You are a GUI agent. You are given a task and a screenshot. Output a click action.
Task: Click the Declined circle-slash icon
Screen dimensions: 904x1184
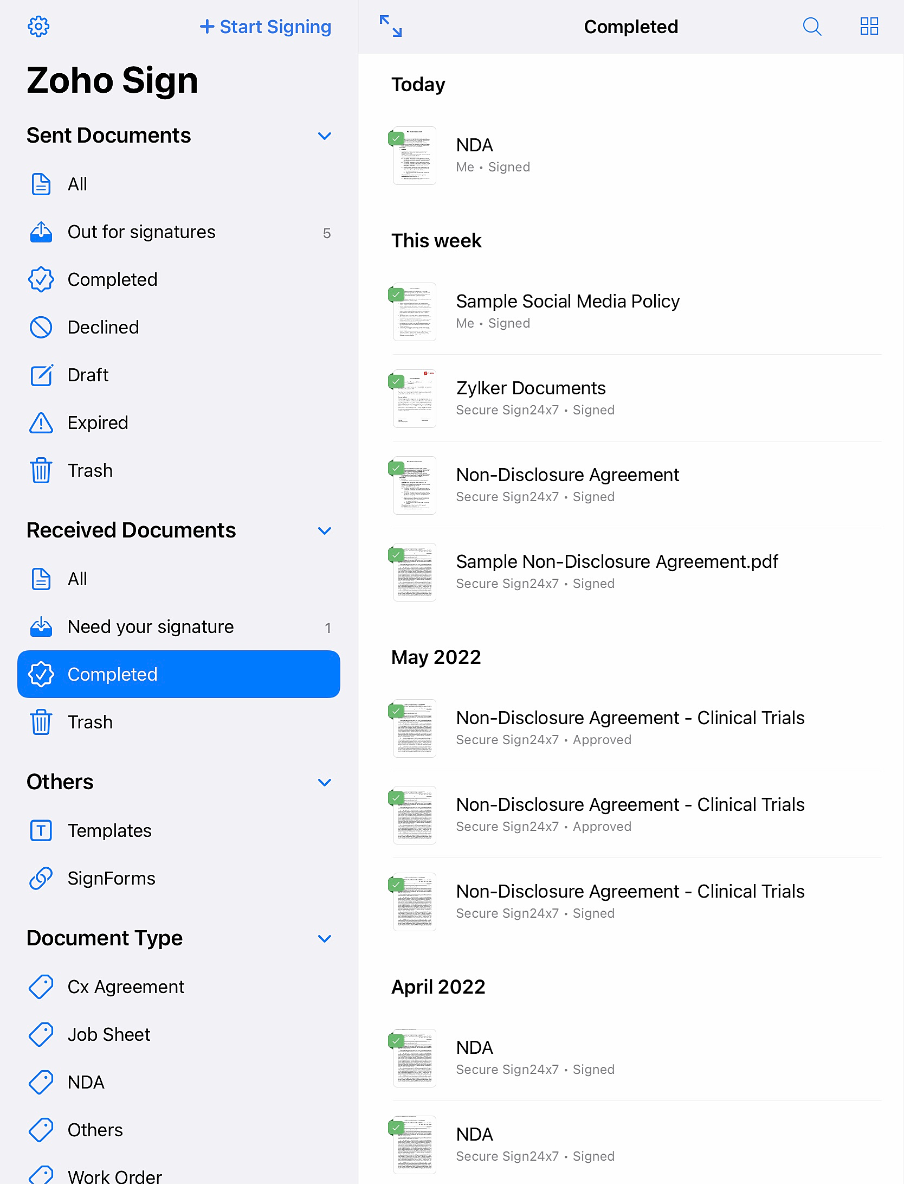(x=41, y=327)
